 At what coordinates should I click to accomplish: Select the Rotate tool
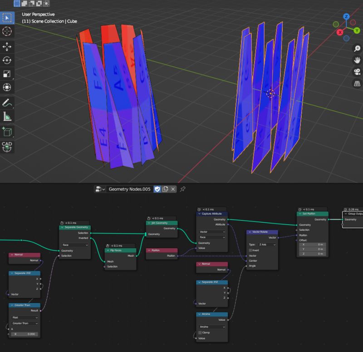click(7, 60)
